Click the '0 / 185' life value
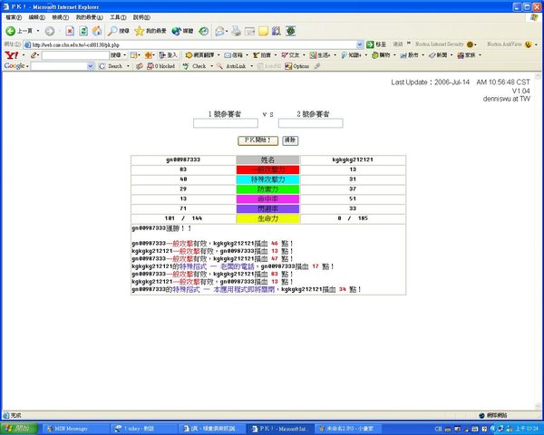Viewport: 544px width, 435px height. pos(353,218)
